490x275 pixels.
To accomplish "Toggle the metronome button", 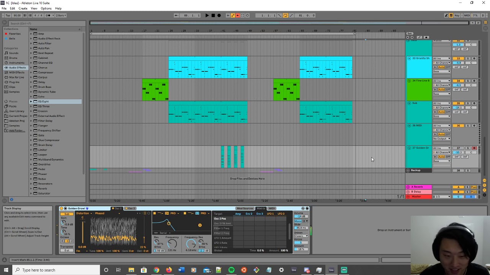I will (48, 15).
